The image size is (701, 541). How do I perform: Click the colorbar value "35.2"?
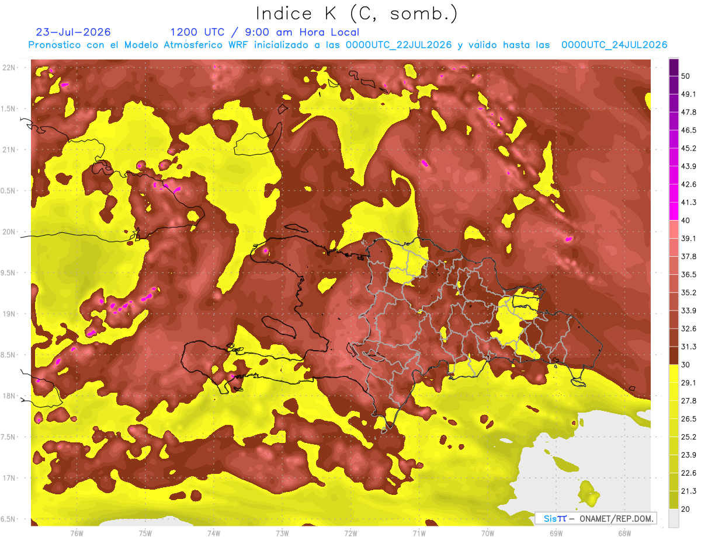(x=689, y=292)
